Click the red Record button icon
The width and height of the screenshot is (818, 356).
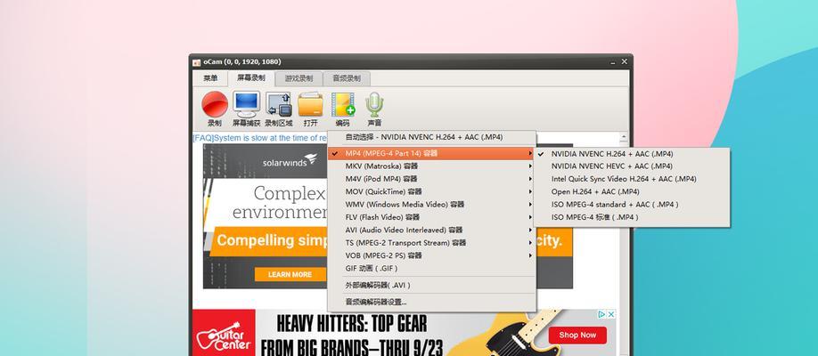[x=215, y=104]
